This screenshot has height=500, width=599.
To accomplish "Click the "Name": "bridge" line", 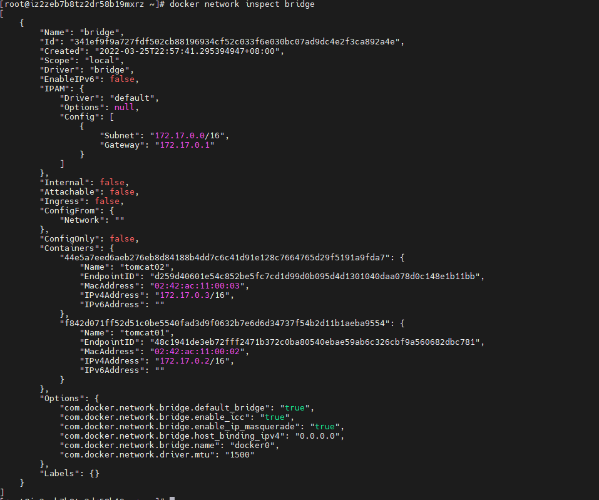I will 82,33.
